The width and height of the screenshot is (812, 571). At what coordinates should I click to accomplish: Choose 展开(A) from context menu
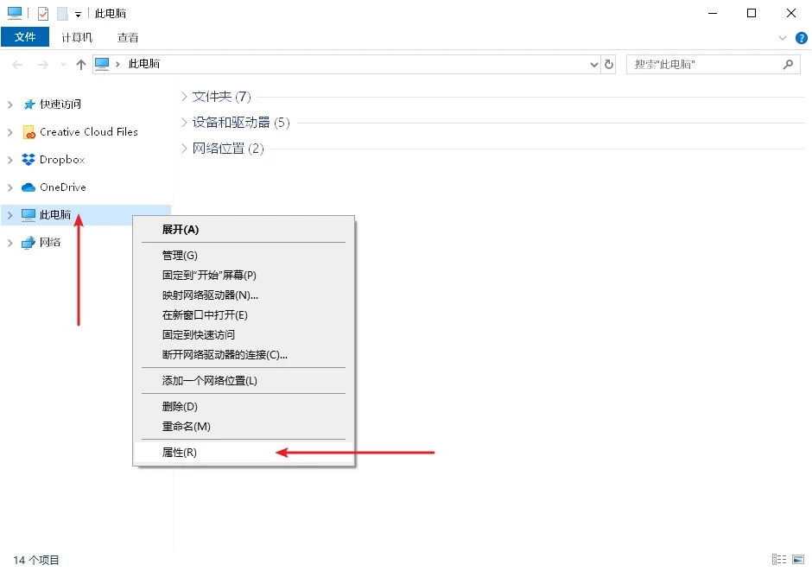click(x=244, y=229)
